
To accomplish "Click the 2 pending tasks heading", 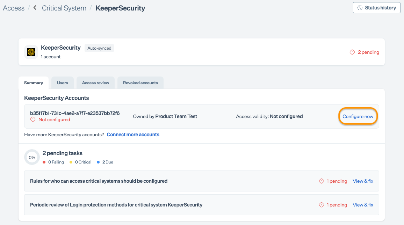I will (x=62, y=153).
